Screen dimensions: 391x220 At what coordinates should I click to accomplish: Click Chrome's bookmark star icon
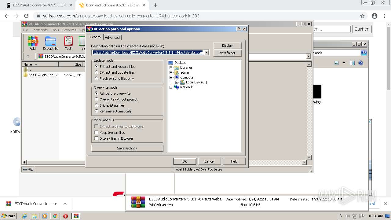tap(362, 16)
